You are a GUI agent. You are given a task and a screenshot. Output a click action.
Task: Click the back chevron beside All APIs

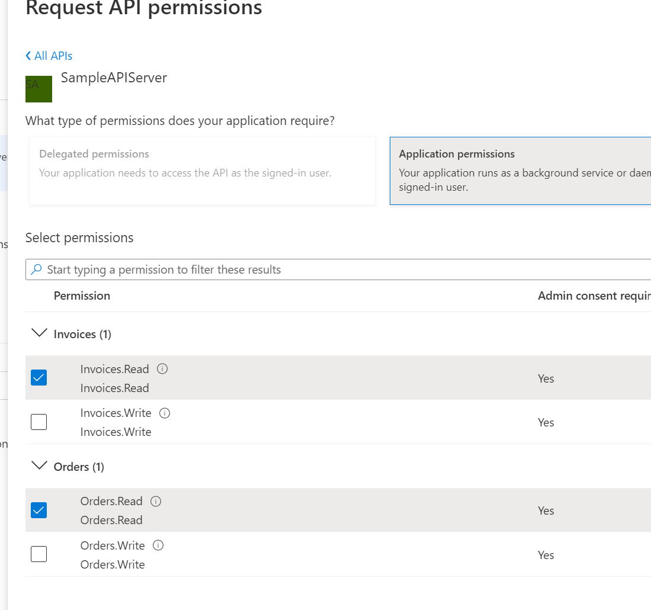tap(28, 55)
